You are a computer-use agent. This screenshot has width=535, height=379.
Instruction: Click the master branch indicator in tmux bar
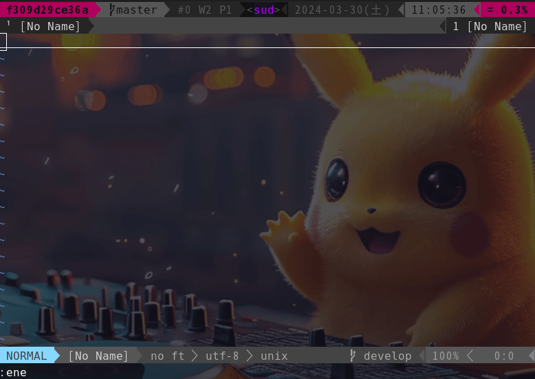tap(136, 10)
